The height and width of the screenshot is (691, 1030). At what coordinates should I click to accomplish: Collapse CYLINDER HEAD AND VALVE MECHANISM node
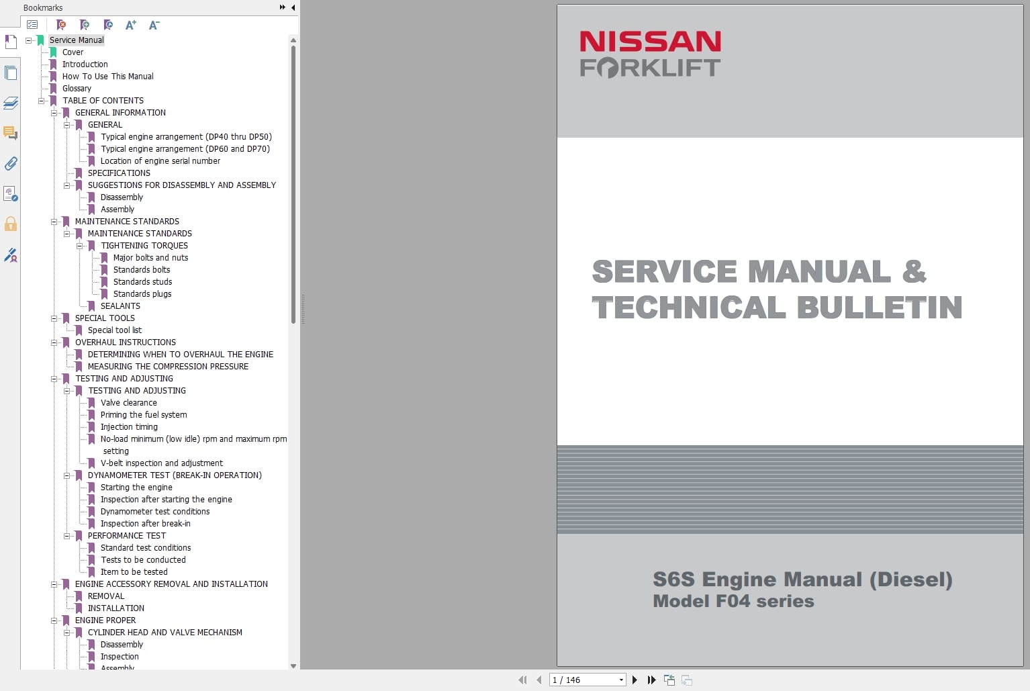pyautogui.click(x=67, y=633)
